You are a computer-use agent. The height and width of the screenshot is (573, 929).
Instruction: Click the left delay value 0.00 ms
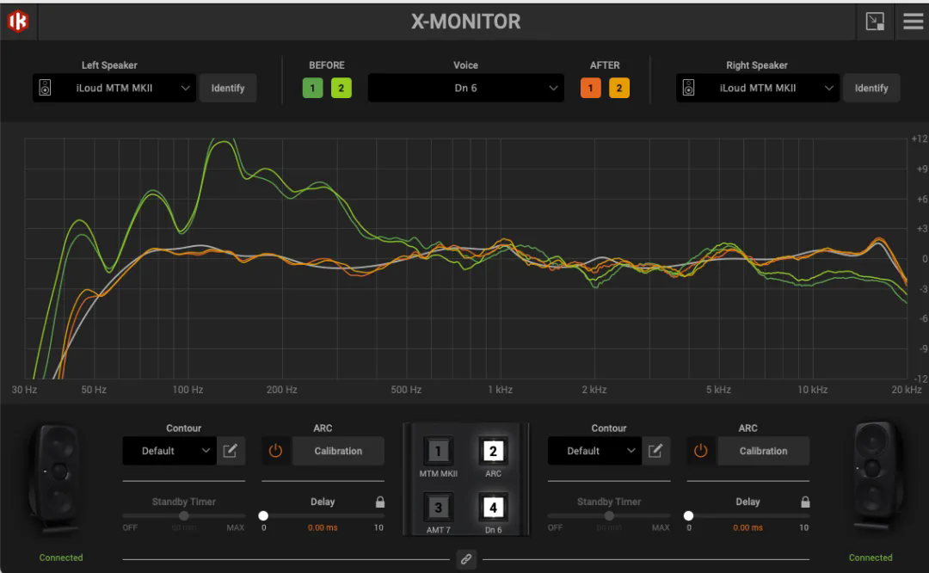(x=323, y=527)
